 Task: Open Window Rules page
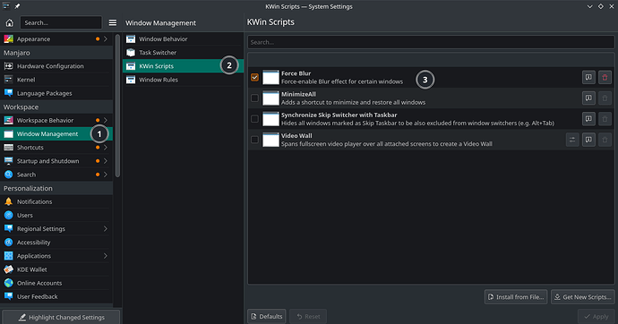(x=183, y=80)
